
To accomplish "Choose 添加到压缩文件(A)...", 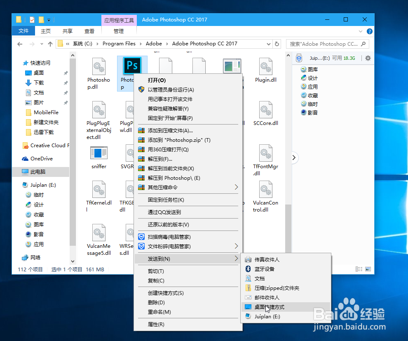I will (x=188, y=131).
